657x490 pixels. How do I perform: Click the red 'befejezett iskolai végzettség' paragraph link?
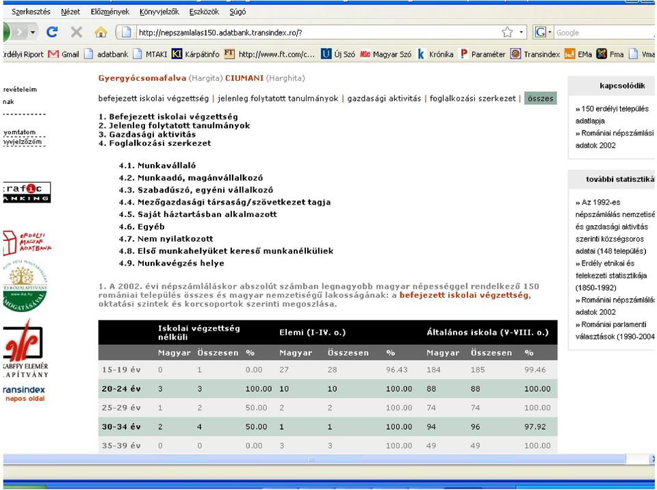click(x=464, y=295)
